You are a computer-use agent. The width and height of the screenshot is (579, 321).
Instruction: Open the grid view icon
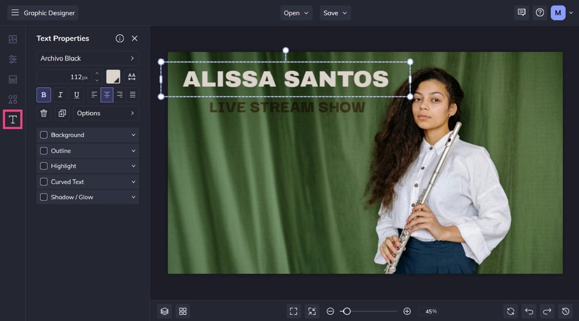tap(183, 311)
